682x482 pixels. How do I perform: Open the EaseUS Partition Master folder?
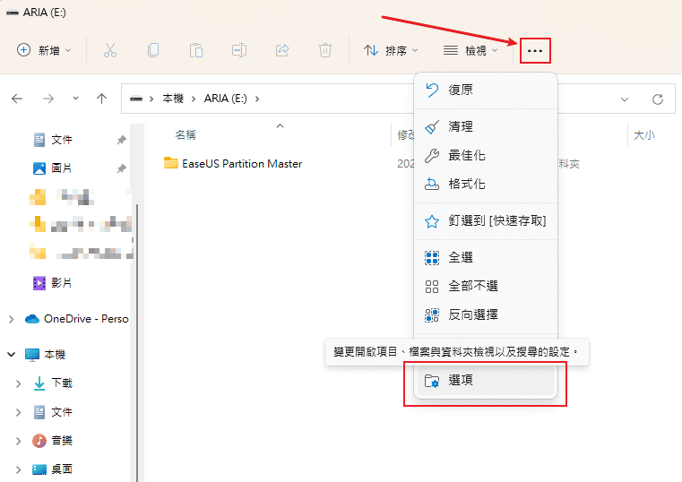pos(241,164)
